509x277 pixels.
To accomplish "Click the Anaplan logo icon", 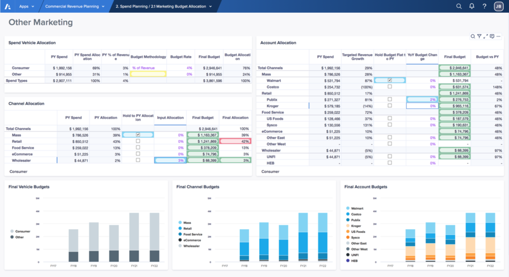I will tap(8, 6).
